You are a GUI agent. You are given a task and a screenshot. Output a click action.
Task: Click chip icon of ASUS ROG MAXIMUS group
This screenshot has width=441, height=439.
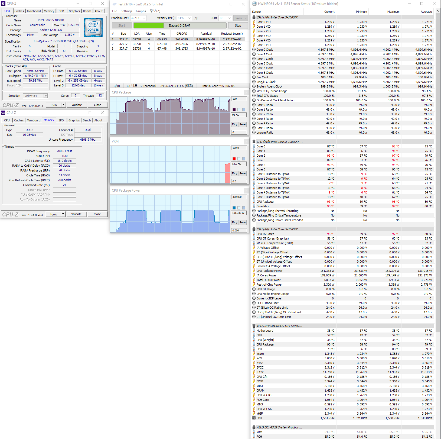point(254,326)
